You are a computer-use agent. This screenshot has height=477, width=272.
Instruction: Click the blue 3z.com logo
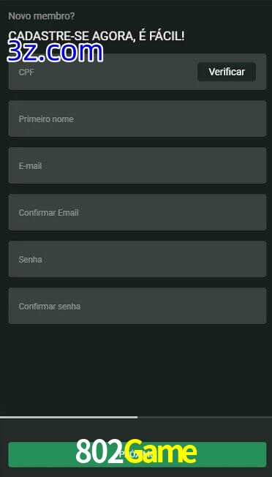[x=55, y=52]
